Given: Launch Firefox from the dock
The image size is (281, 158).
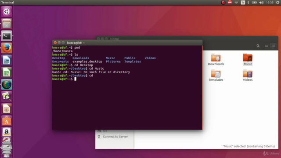Looking at the screenshot, I should click(x=7, y=48).
